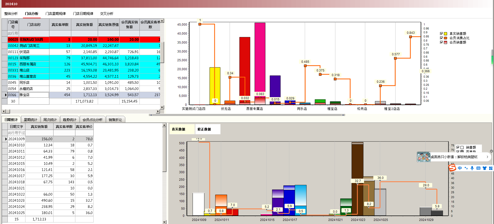The width and height of the screenshot is (494, 224).
Task: Click date table scroll-down arrow
Action: [x=164, y=222]
